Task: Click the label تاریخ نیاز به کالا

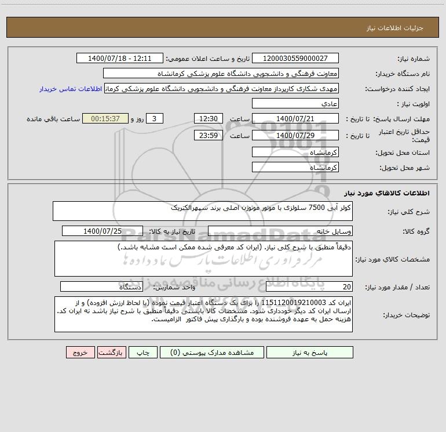Action: [172, 231]
